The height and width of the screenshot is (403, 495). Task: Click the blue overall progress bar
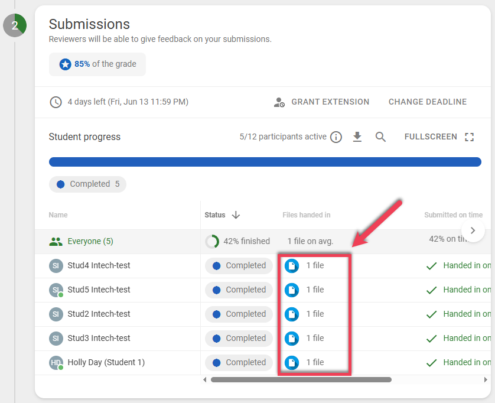click(x=265, y=161)
